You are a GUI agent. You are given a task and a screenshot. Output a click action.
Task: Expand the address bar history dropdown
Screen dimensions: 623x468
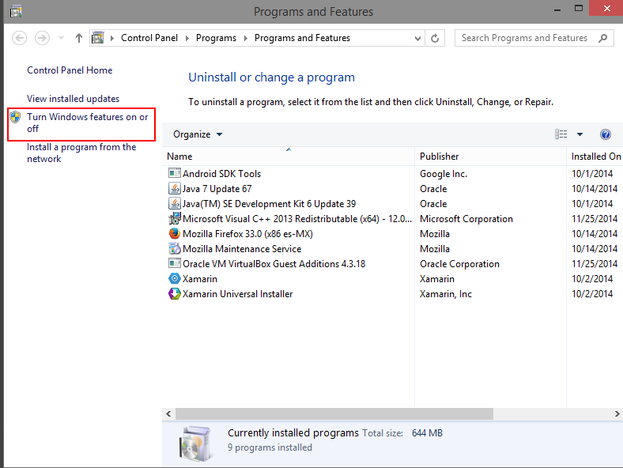point(417,39)
